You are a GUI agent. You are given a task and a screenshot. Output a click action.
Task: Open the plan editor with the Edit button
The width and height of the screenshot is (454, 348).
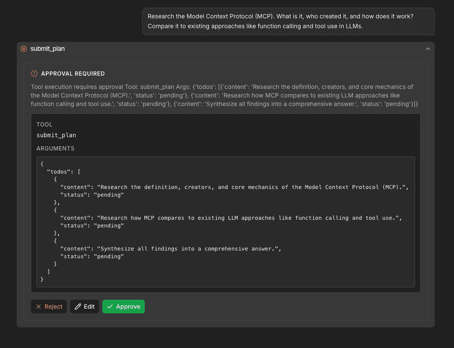point(84,307)
